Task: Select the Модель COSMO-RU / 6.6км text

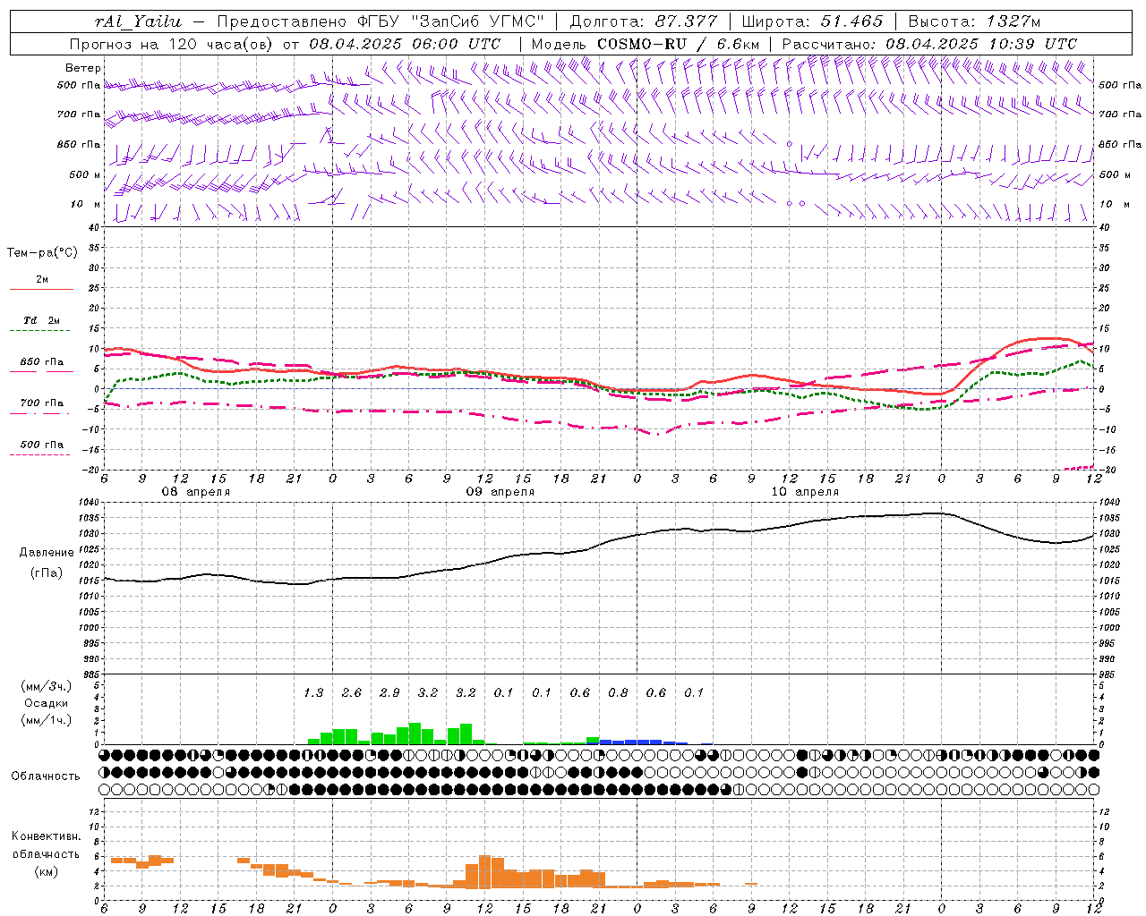Action: 646,44
